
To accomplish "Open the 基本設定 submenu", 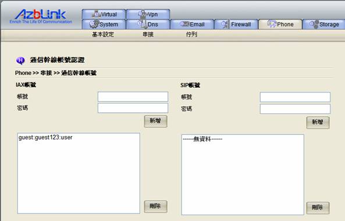I will 103,34.
